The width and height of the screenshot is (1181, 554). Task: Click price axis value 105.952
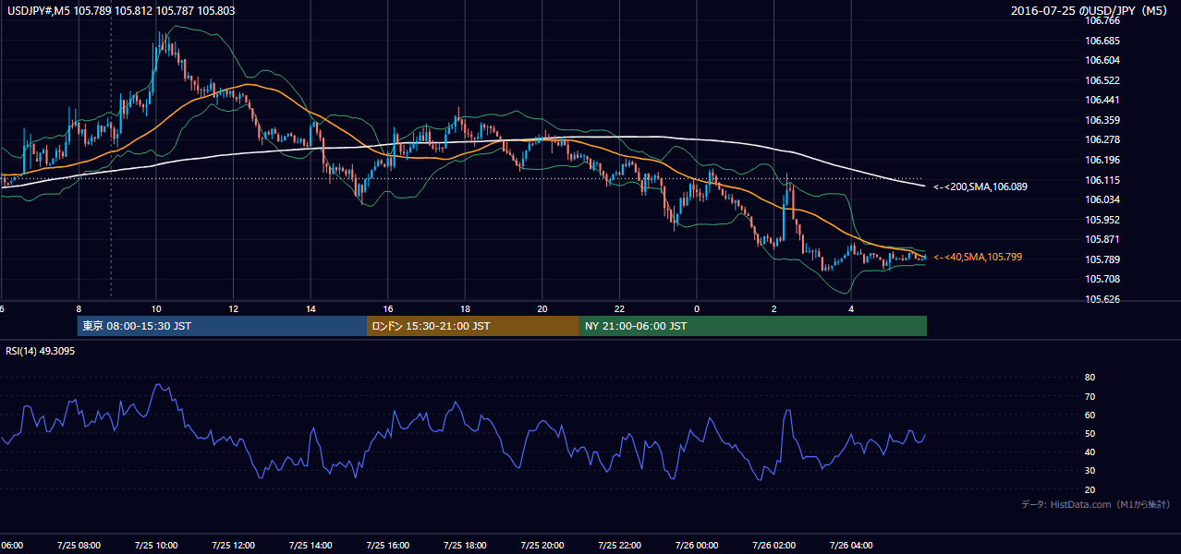tap(1102, 220)
